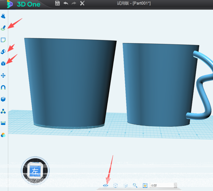Select the sketch drawing pen tool
Viewport: 213px width, 191px height.
[x=3, y=28]
